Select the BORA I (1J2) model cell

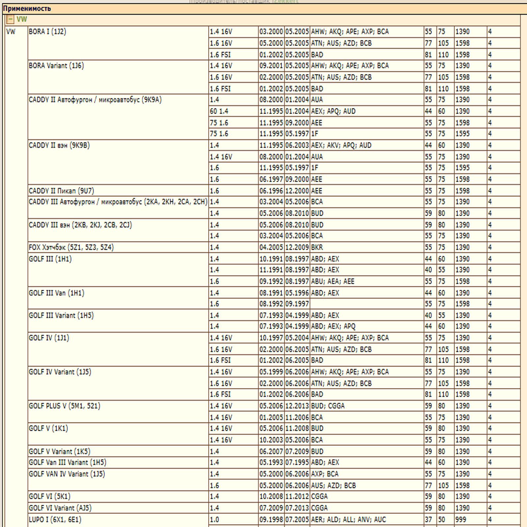[x=47, y=32]
